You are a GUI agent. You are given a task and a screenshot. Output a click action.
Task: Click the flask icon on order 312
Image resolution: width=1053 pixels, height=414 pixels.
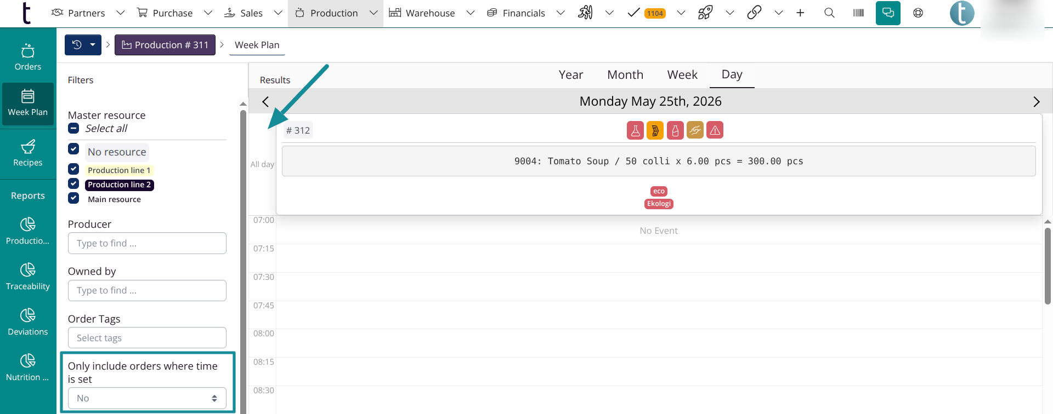635,130
